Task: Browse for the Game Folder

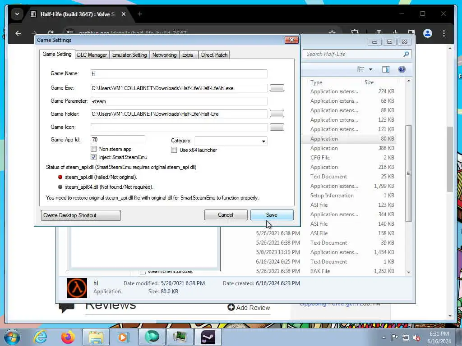Action: click(x=277, y=114)
